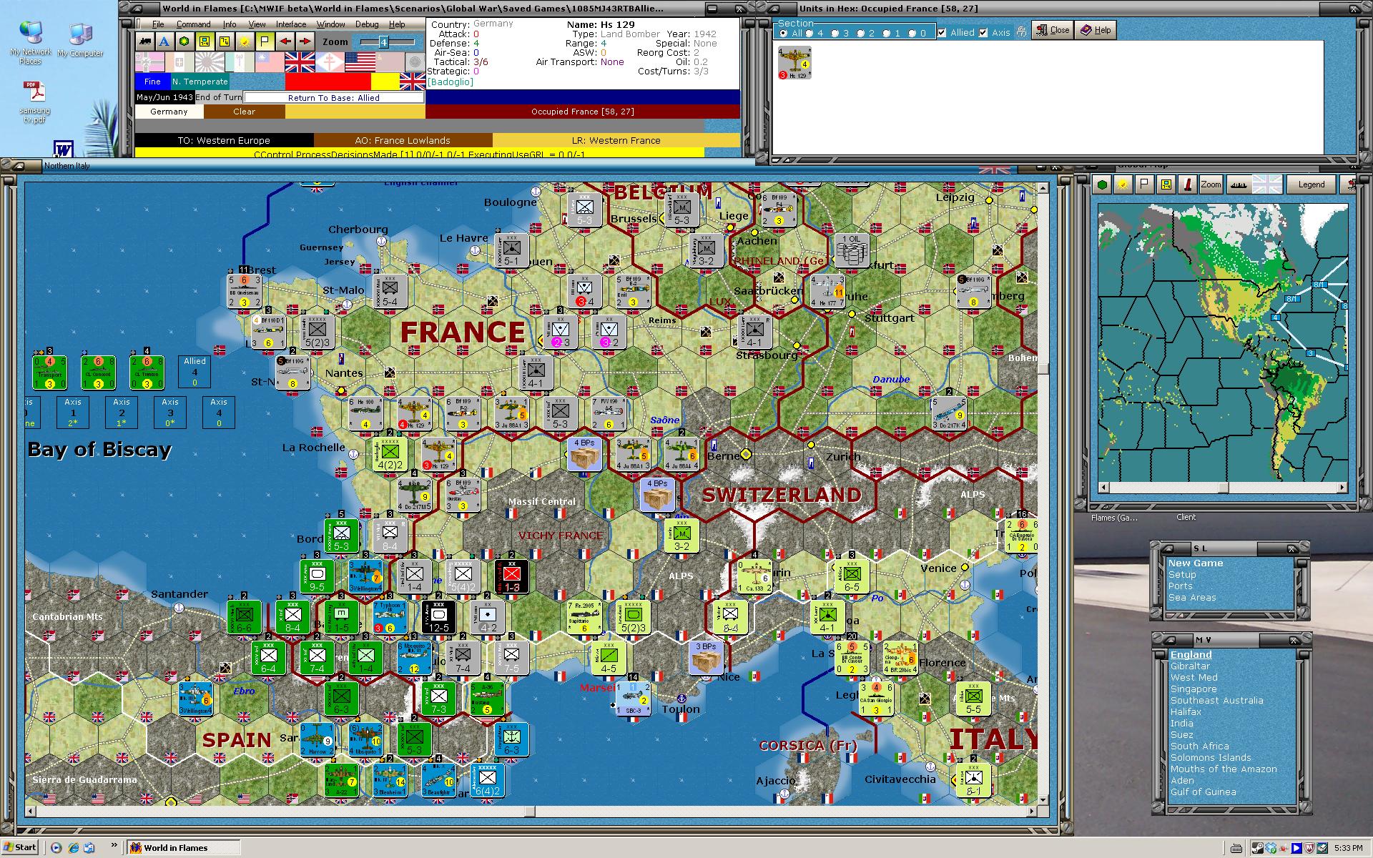The width and height of the screenshot is (1373, 858).
Task: Click the sun weather icon in Global Map toolbar
Action: click(1123, 184)
